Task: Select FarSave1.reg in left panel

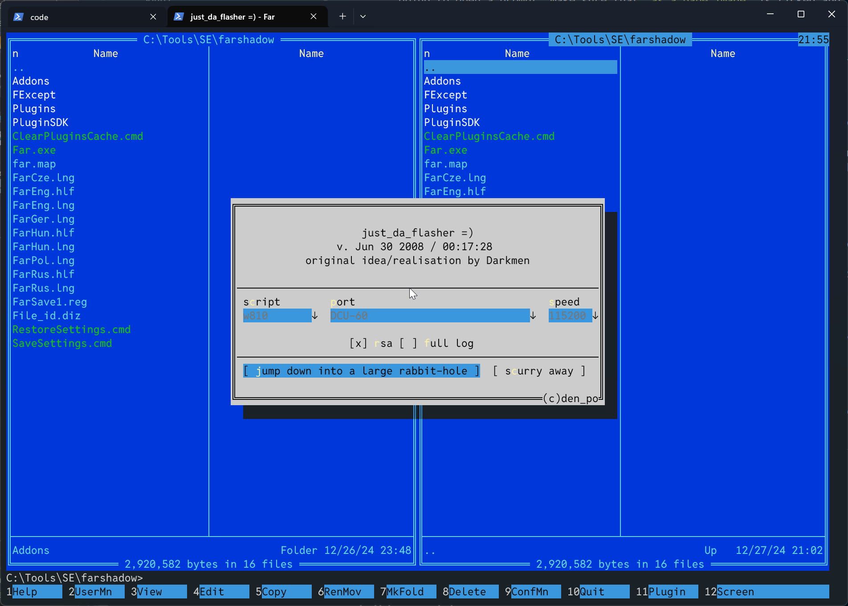Action: point(50,302)
